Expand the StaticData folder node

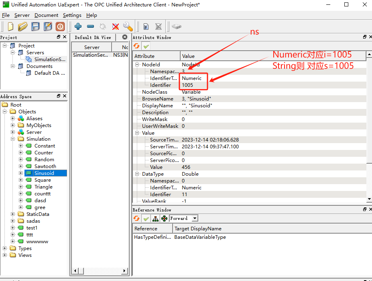13,214
